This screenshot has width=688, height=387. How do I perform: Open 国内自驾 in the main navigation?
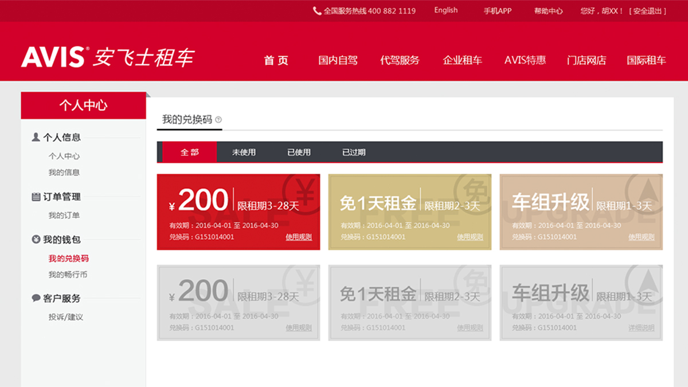click(338, 60)
